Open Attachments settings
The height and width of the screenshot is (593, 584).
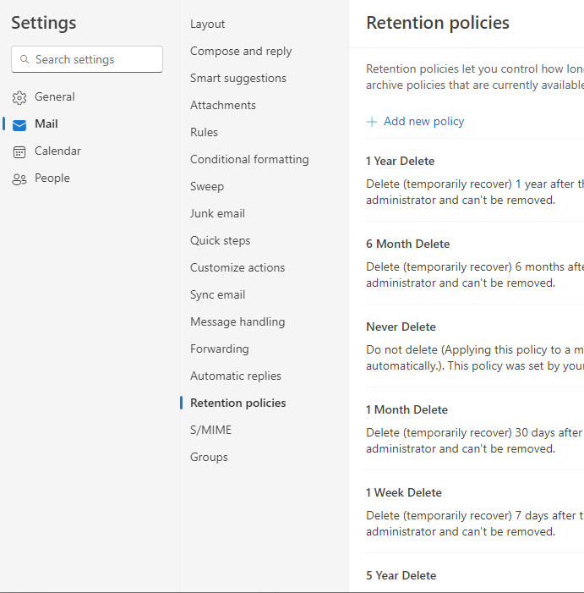223,105
